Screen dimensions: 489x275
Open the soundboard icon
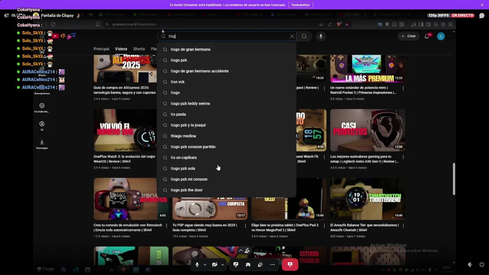tap(260, 264)
